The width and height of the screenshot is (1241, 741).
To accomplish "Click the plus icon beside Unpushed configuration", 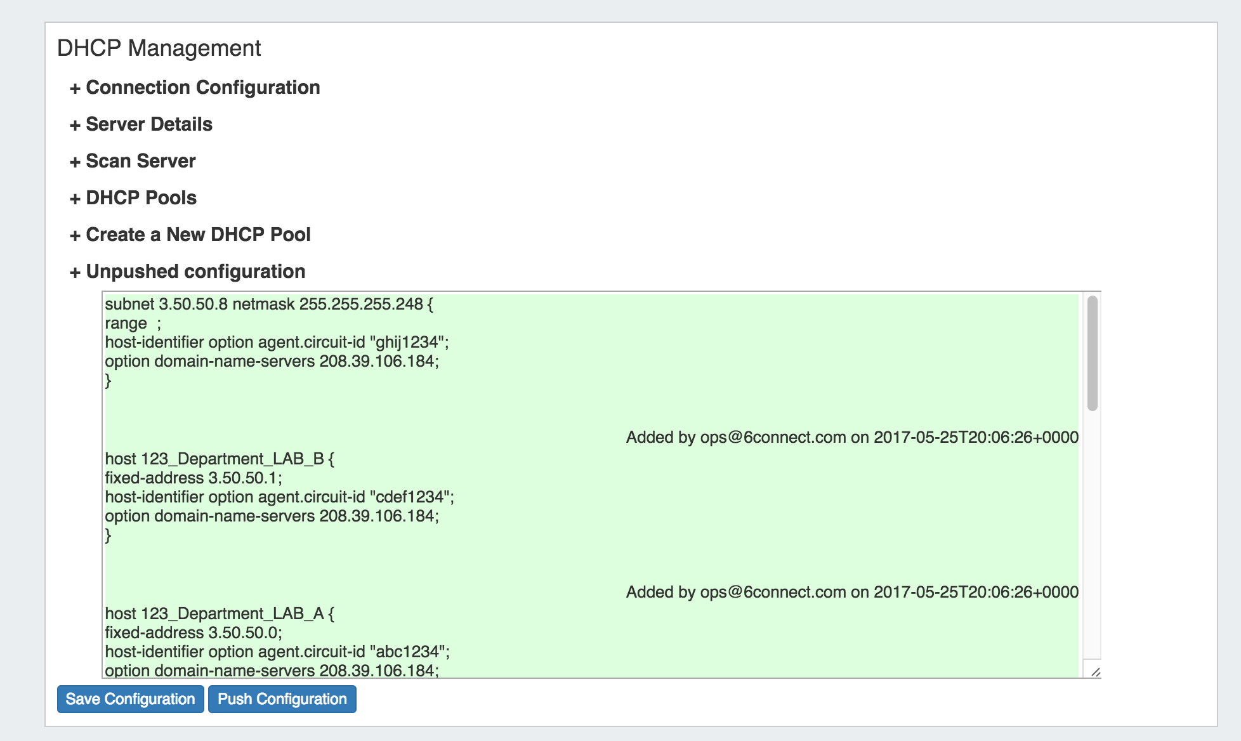I will 75,272.
